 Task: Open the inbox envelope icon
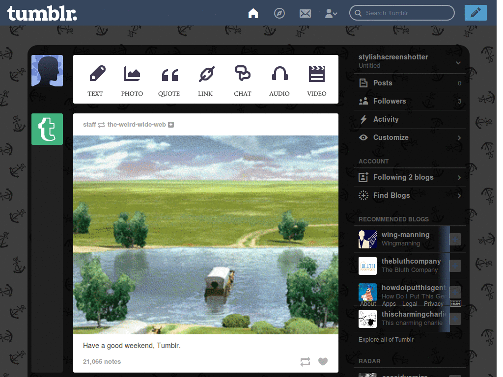[x=305, y=13]
